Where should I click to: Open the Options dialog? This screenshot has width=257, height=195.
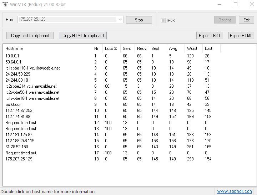(225, 20)
